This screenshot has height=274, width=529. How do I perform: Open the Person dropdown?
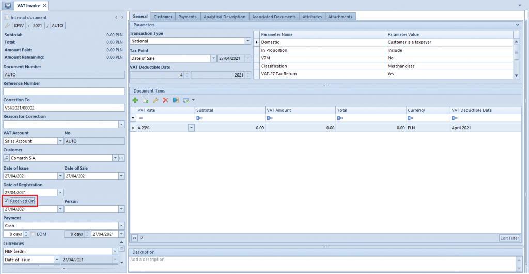coord(121,209)
